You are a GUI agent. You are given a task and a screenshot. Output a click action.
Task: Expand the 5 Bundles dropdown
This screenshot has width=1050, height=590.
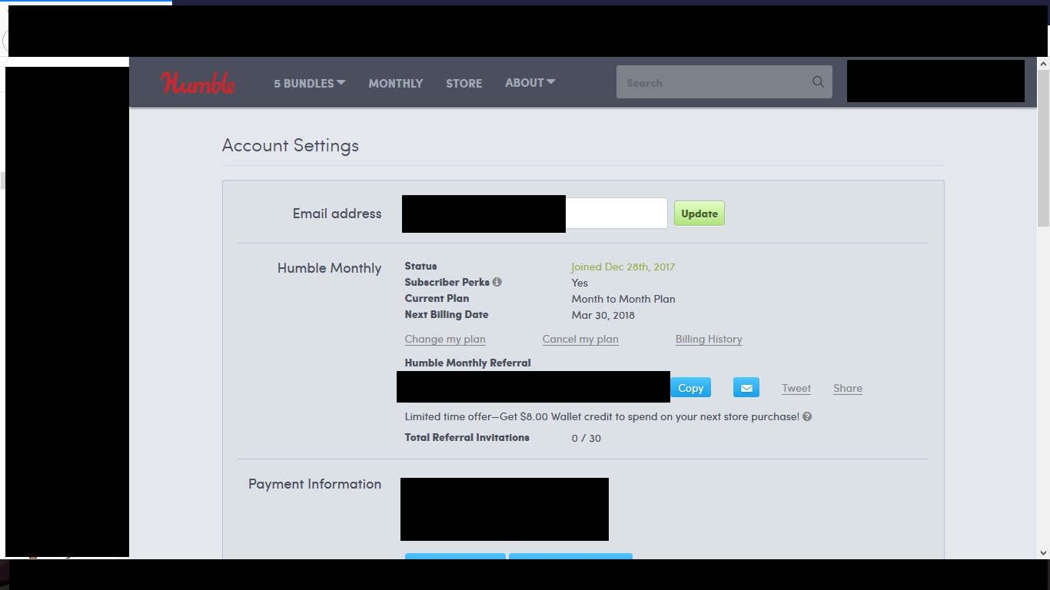click(x=310, y=83)
